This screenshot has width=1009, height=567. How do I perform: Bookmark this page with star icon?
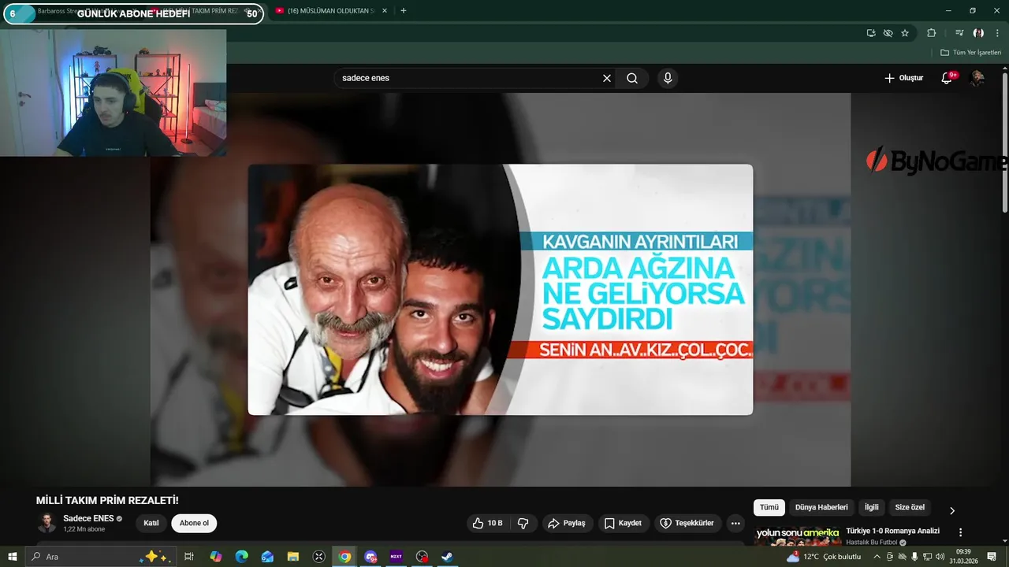click(905, 33)
